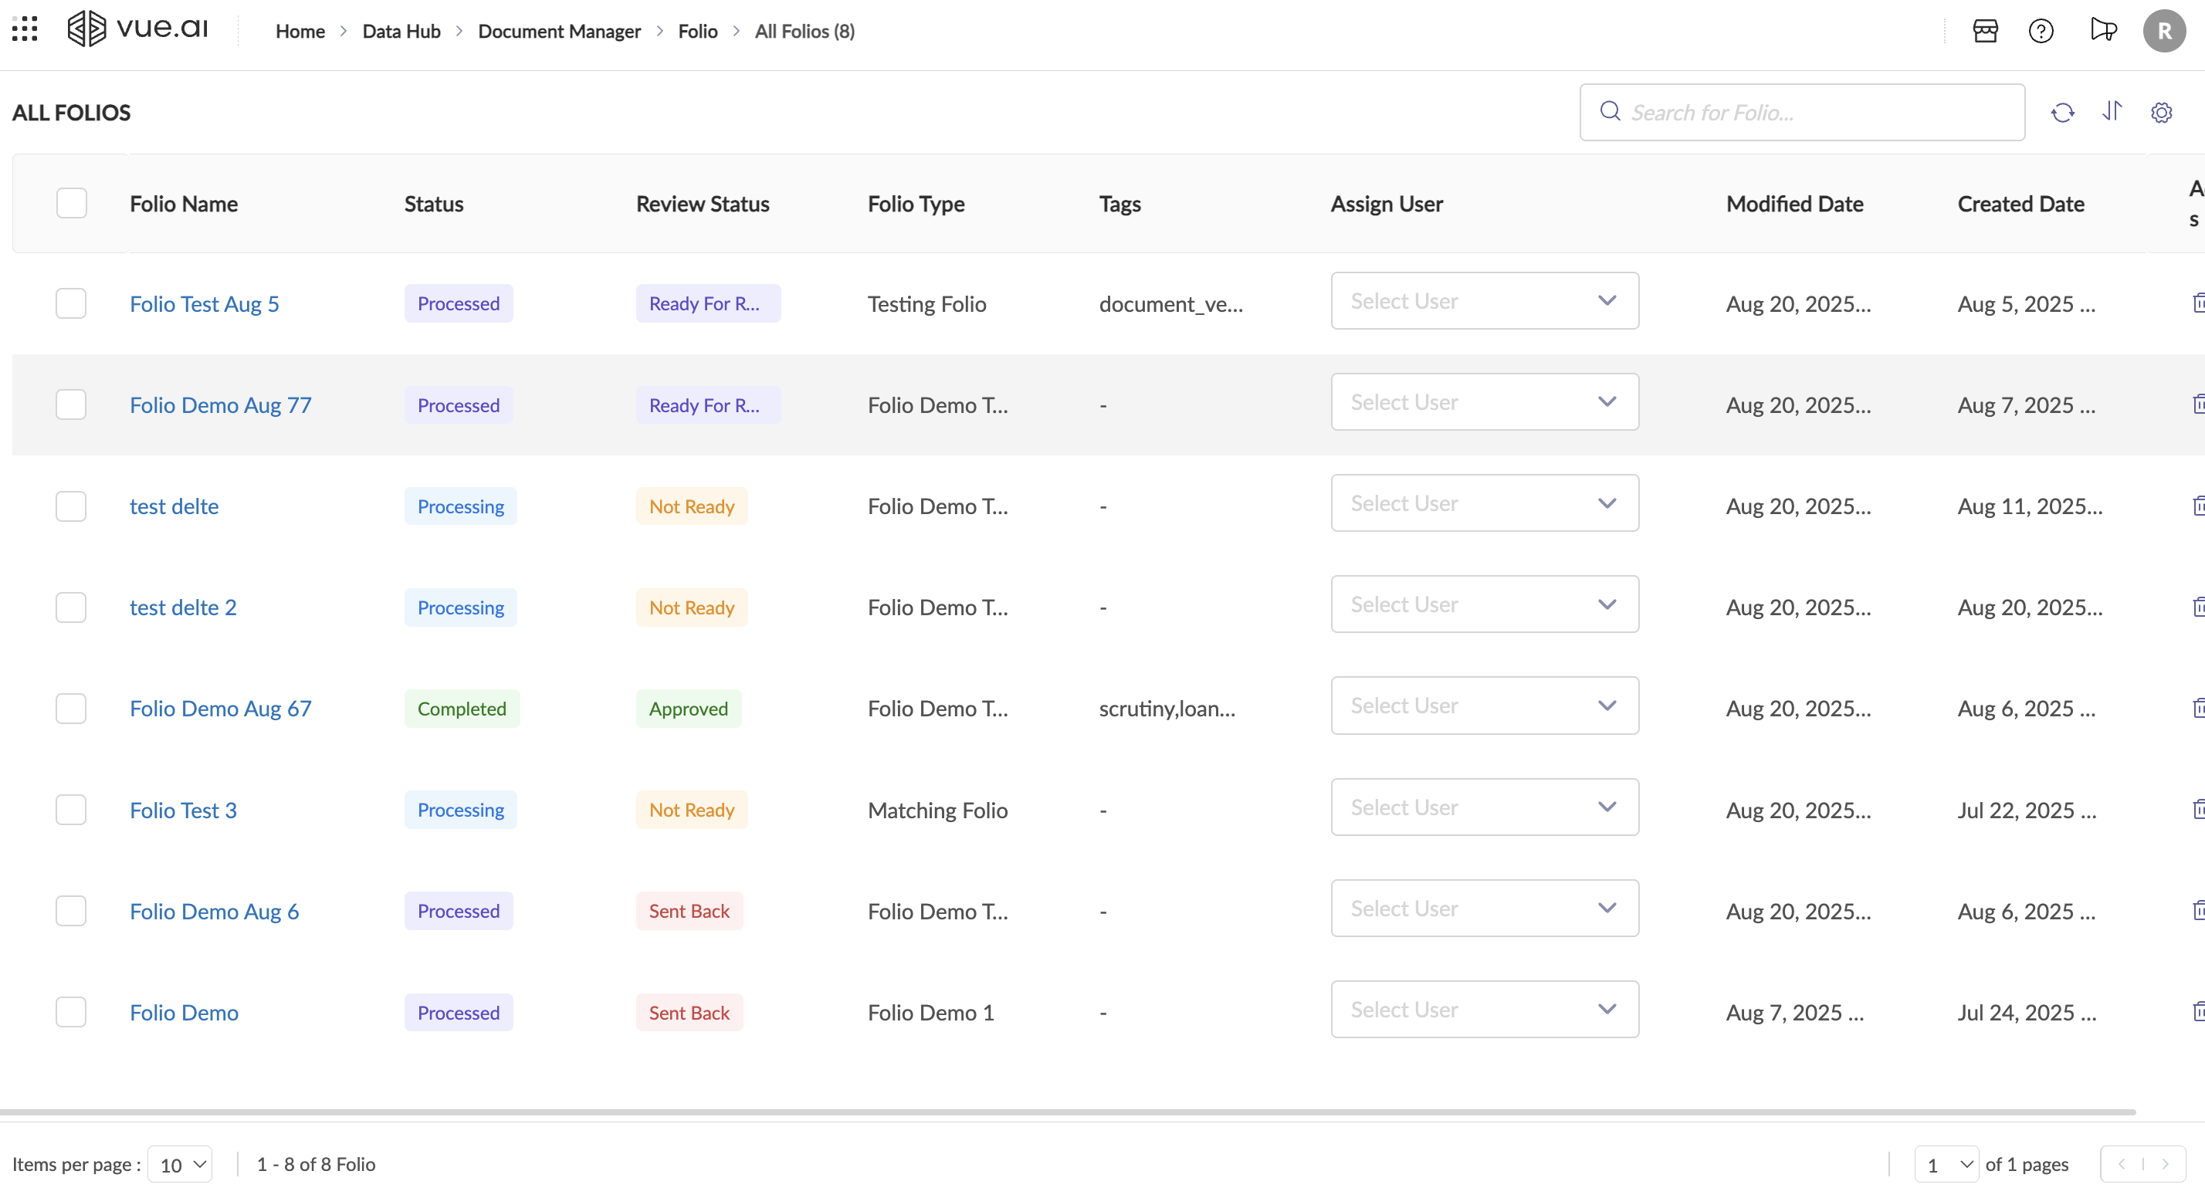Image resolution: width=2205 pixels, height=1198 pixels.
Task: Click the marketplace store icon
Action: coord(1985,32)
